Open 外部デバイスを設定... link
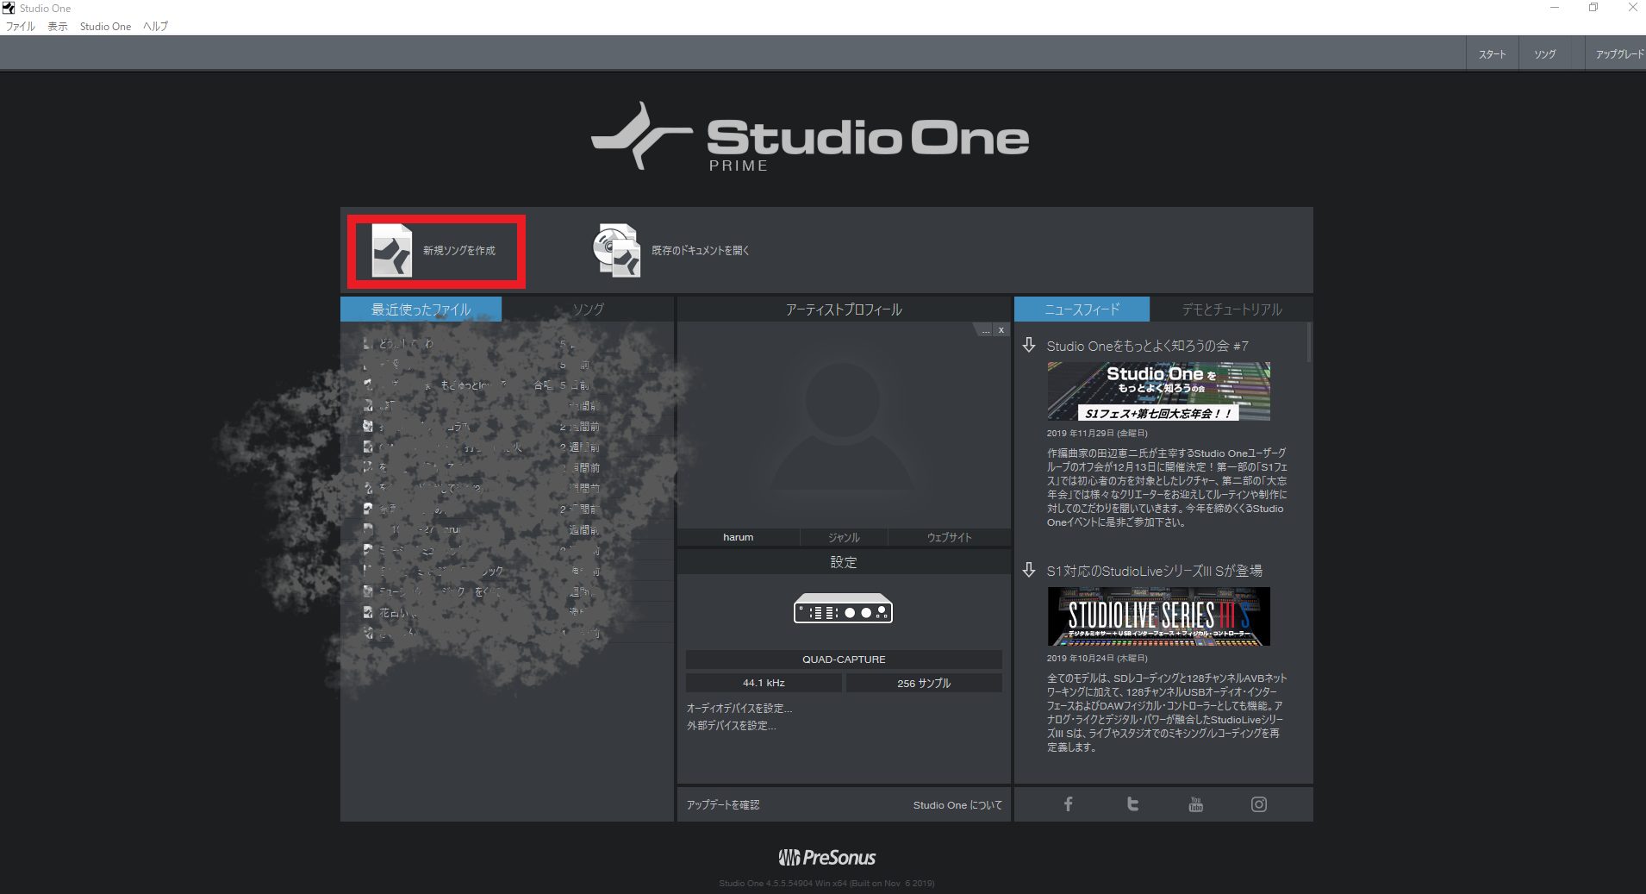Viewport: 1646px width, 894px height. pyautogui.click(x=731, y=726)
